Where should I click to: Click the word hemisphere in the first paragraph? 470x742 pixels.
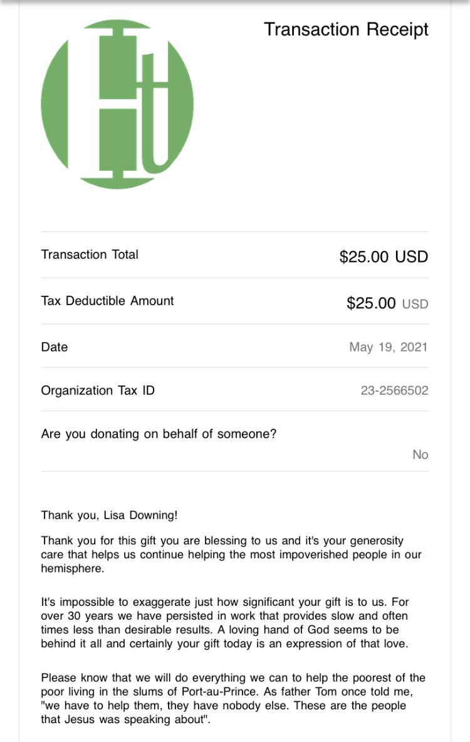point(72,568)
